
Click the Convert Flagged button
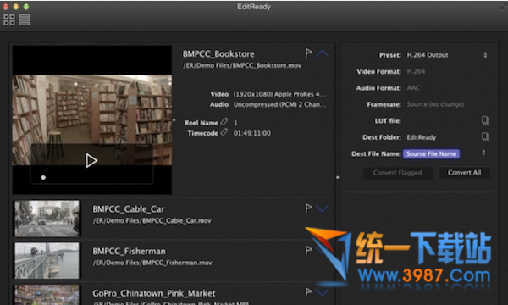pyautogui.click(x=398, y=173)
